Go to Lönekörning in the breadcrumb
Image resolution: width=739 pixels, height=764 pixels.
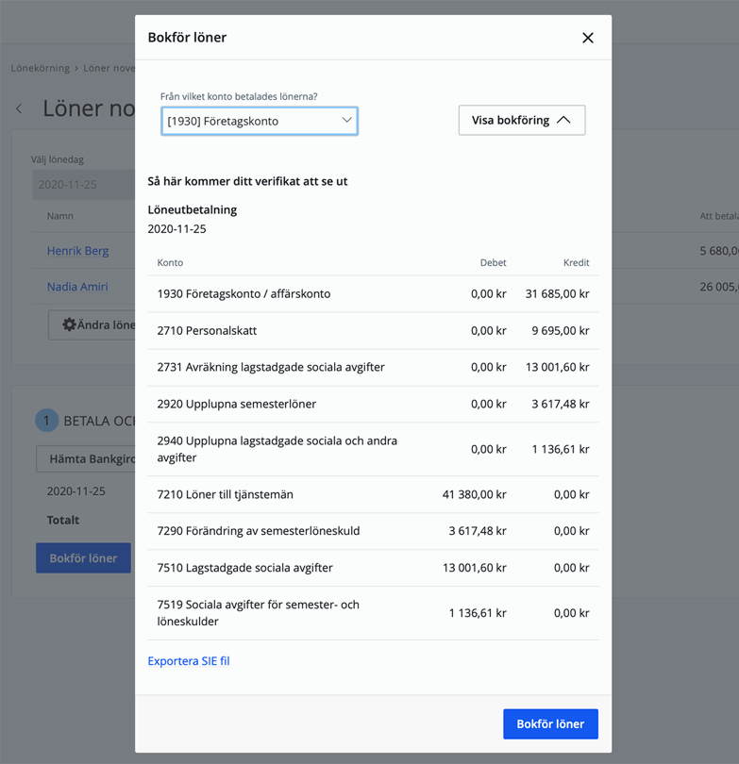click(x=40, y=69)
